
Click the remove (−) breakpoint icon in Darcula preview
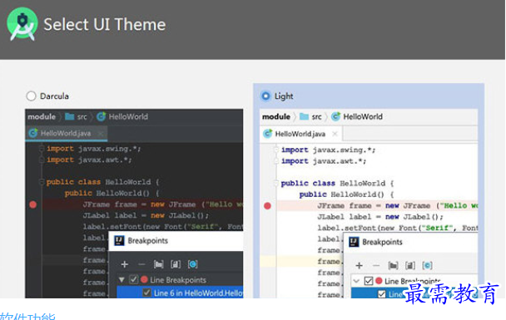(x=141, y=264)
